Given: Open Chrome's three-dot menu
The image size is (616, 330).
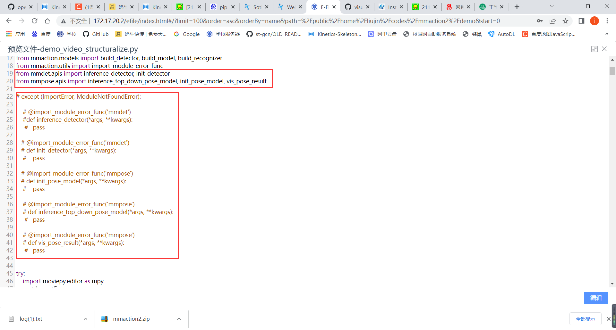Looking at the screenshot, I should click(x=607, y=21).
